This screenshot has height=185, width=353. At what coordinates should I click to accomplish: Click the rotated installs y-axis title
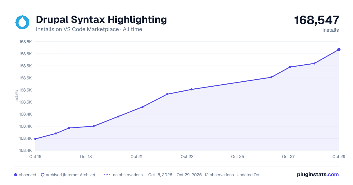point(16,96)
